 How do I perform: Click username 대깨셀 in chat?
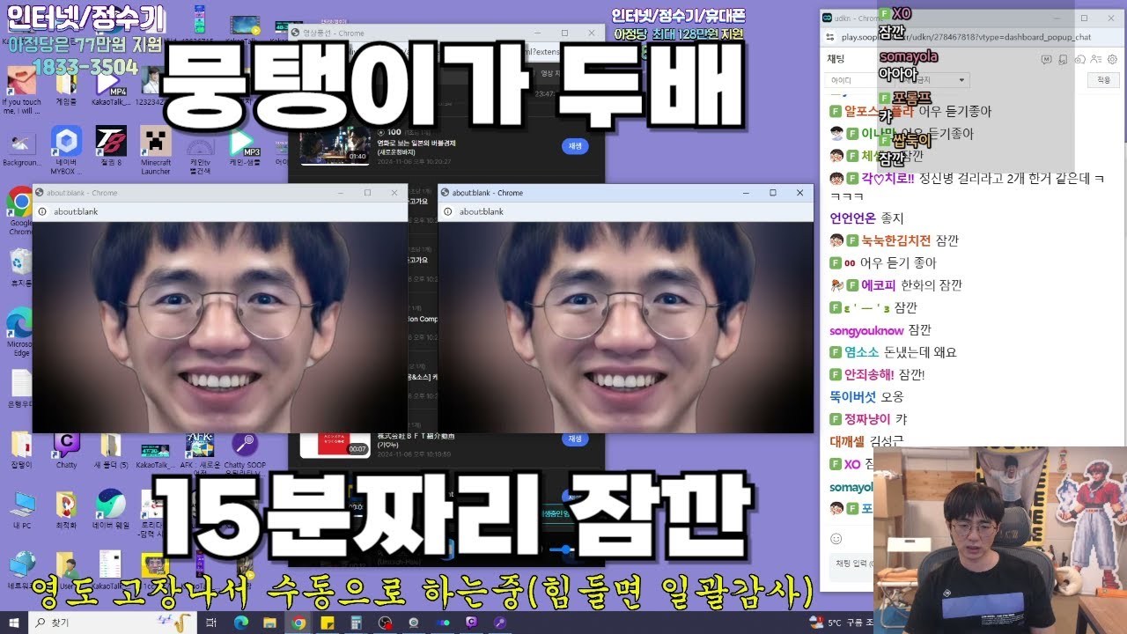point(847,441)
